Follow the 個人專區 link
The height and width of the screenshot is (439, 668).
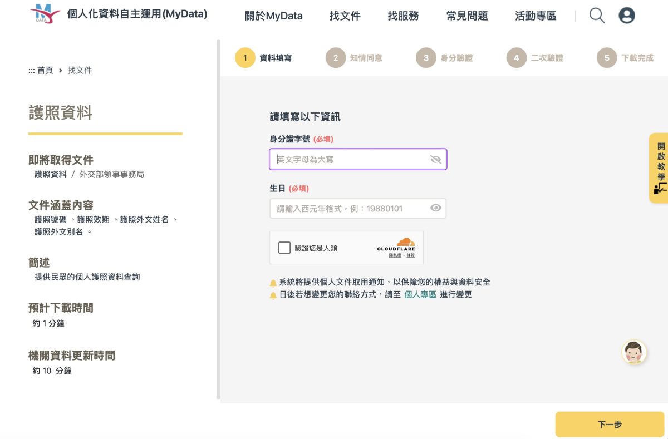420,295
